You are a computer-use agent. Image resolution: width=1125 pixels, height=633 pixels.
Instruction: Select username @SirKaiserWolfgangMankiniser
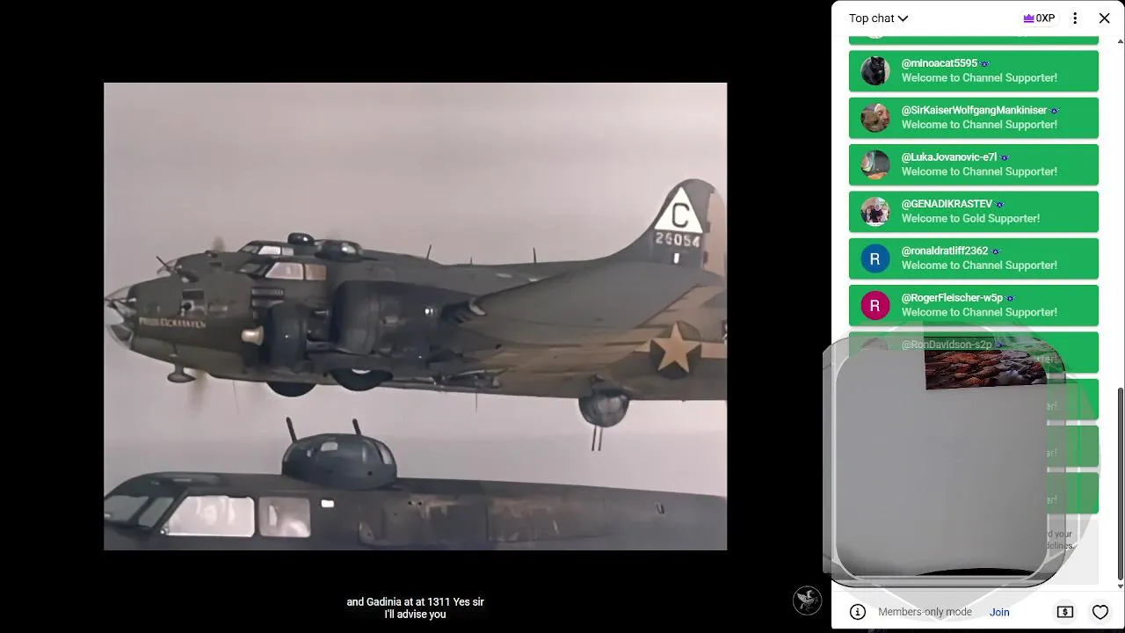pyautogui.click(x=975, y=110)
